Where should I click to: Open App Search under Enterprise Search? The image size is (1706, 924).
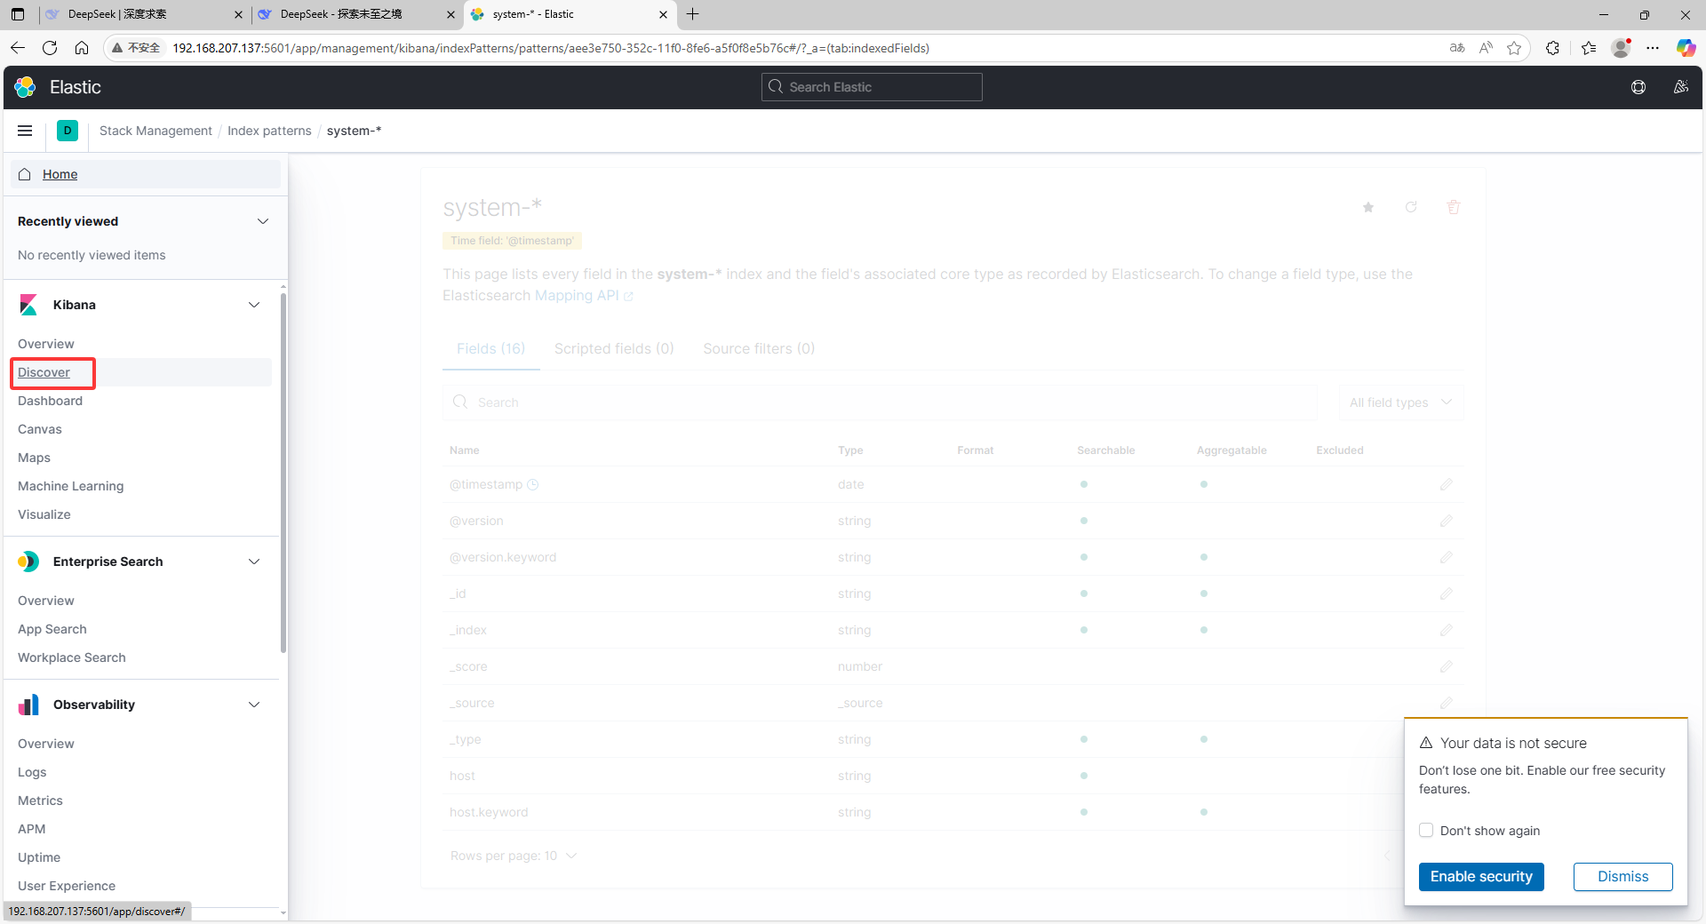click(x=52, y=629)
